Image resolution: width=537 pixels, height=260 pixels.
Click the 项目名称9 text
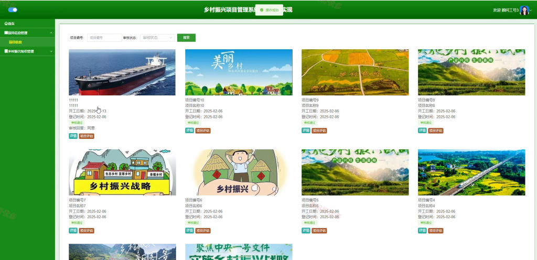point(310,106)
